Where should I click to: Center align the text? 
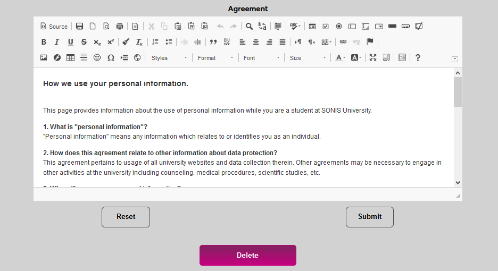tap(256, 42)
